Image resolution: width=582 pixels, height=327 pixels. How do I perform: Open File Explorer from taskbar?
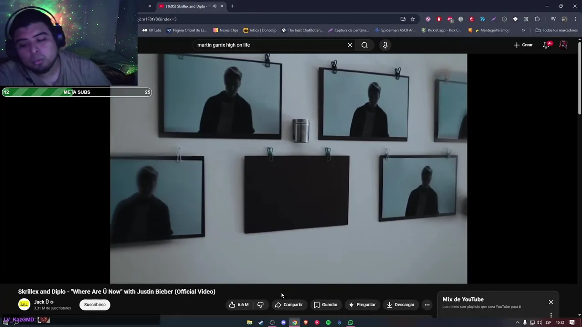(250, 322)
